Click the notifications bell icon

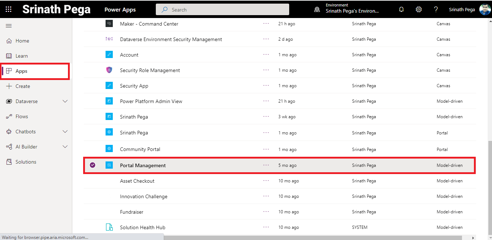click(x=401, y=9)
